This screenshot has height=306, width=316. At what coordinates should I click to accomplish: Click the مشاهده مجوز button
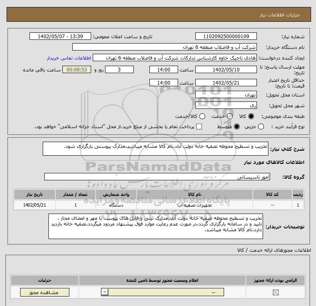click(45, 292)
